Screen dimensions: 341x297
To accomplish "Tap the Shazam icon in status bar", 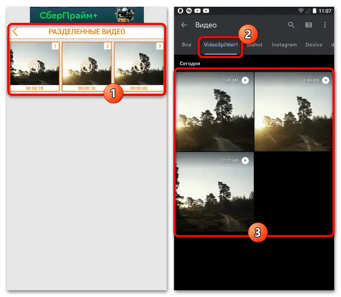I will pos(189,11).
